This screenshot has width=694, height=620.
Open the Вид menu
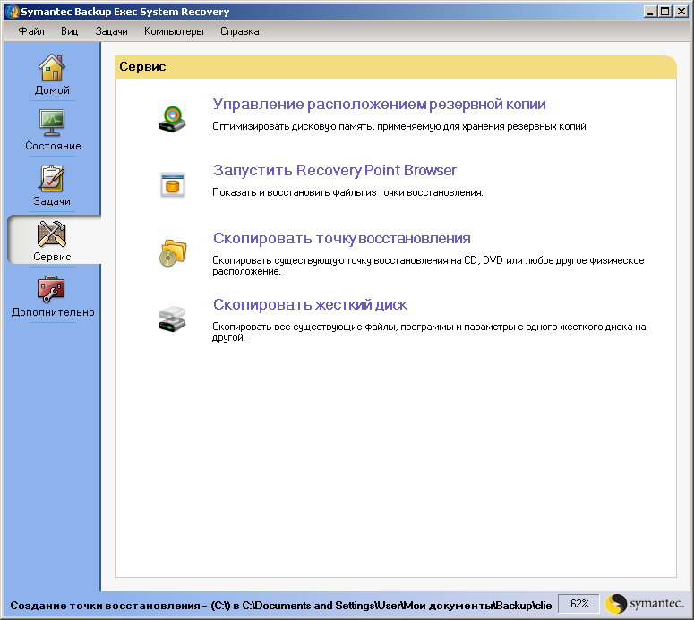pyautogui.click(x=70, y=31)
